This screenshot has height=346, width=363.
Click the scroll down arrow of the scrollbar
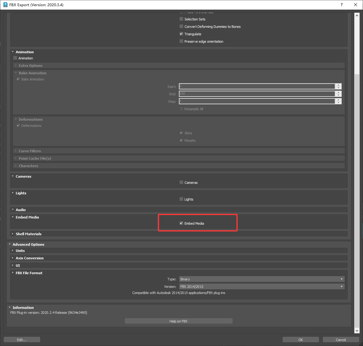[357, 331]
